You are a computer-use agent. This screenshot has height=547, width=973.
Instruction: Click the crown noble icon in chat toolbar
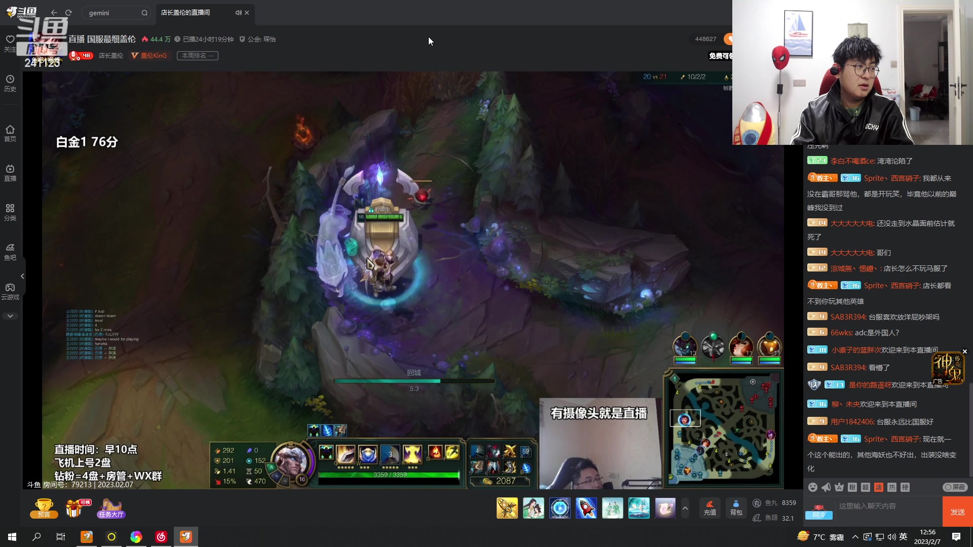(839, 487)
